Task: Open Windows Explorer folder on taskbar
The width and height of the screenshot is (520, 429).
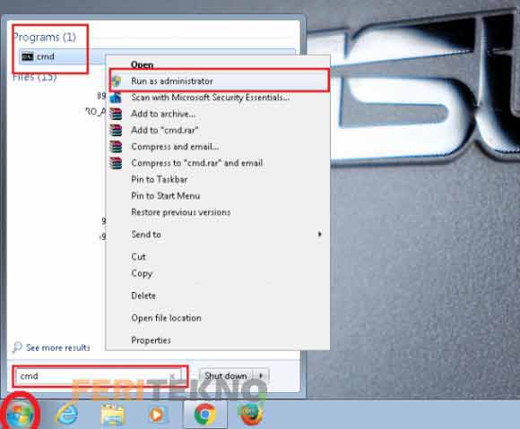Action: point(113,415)
